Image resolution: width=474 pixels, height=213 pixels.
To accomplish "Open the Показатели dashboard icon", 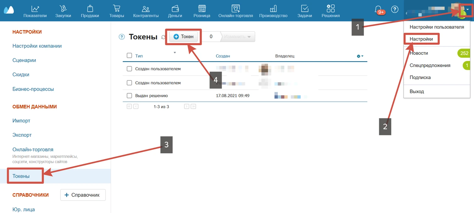I will 35,8.
